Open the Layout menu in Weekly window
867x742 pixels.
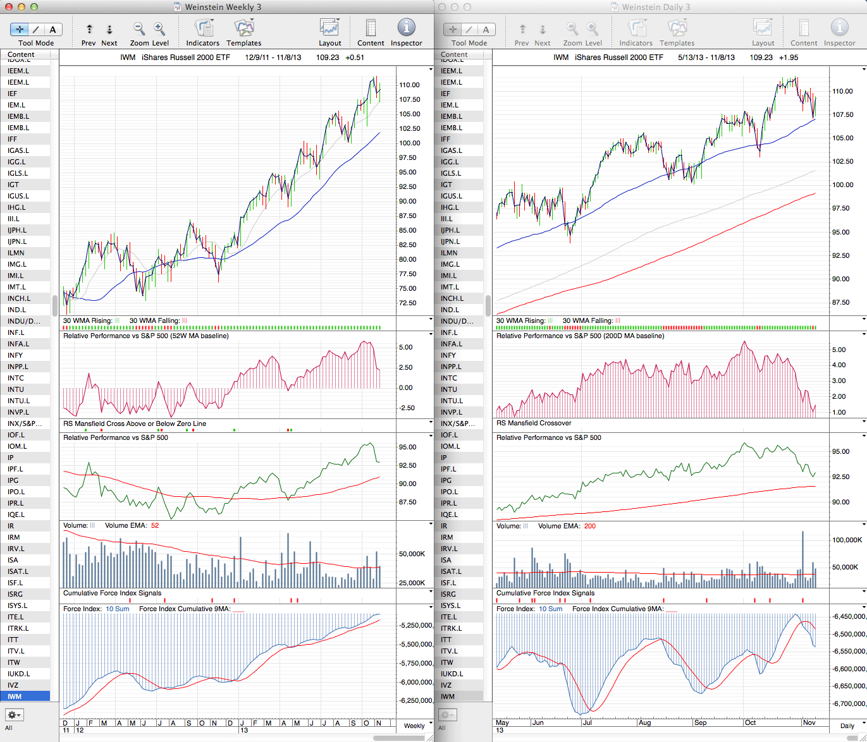329,29
